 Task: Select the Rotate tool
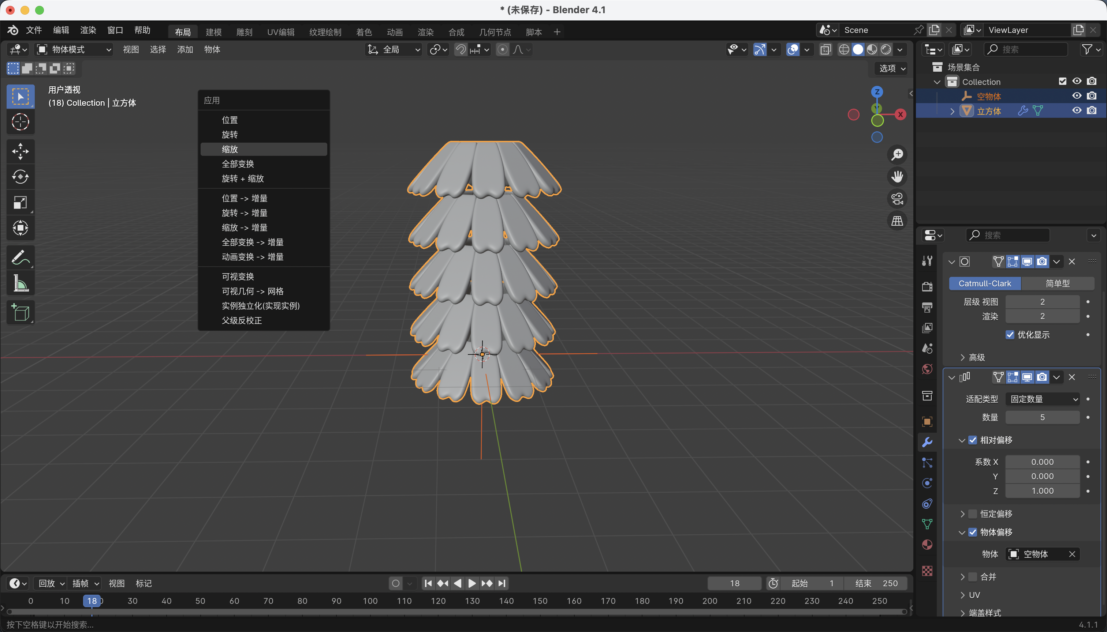[x=20, y=177]
